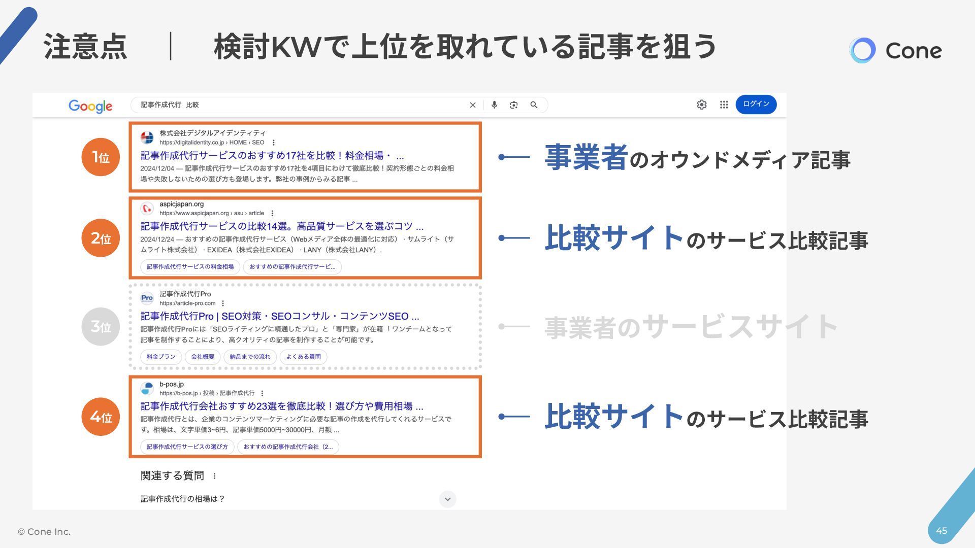Open the three-dot options beside 関連する質問
Screen dimensions: 975x548
215,476
